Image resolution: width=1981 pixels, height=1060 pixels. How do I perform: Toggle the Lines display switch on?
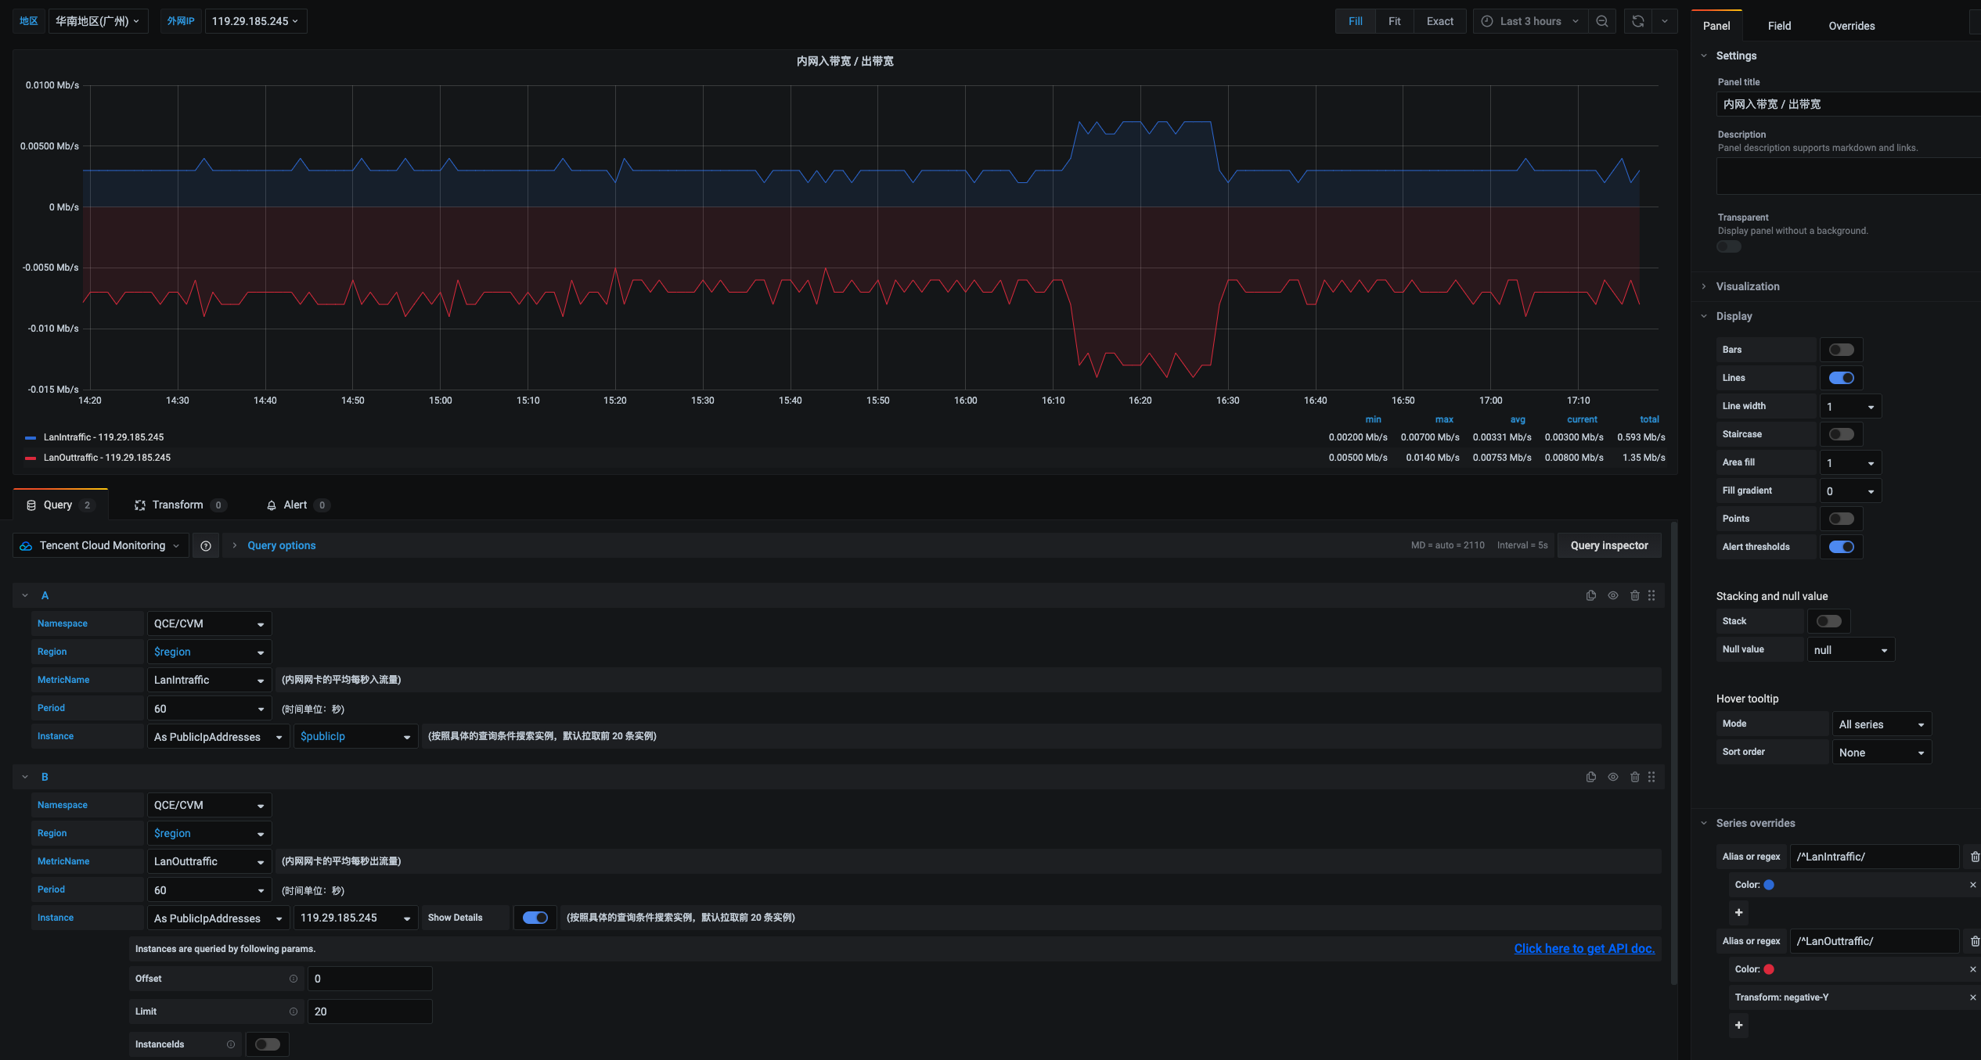coord(1841,379)
